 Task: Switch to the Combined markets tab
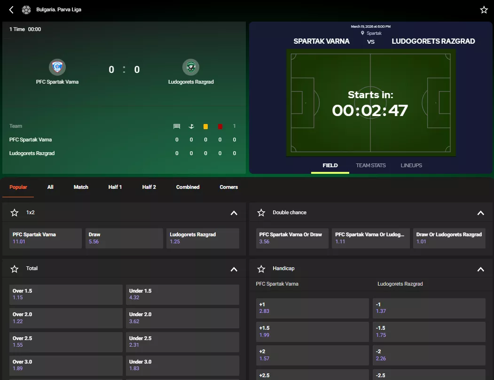188,187
